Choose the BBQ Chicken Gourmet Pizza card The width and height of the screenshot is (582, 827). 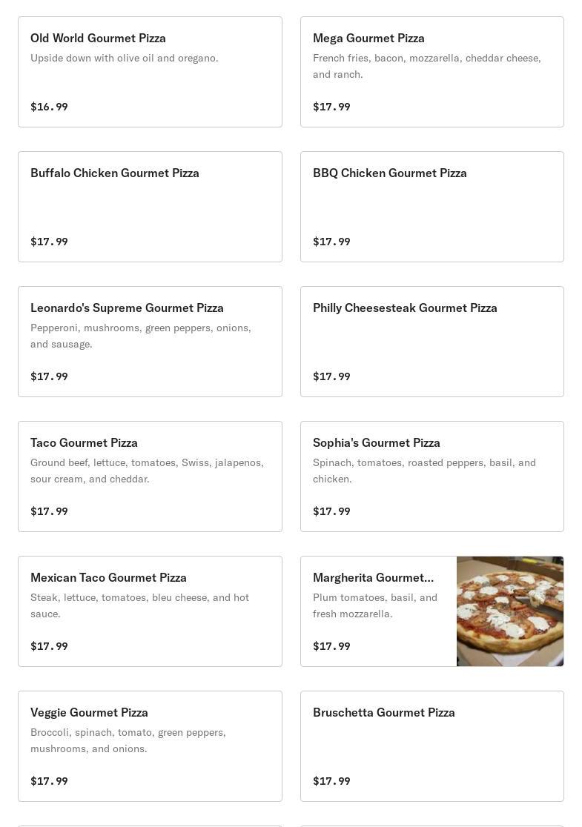pyautogui.click(x=431, y=207)
